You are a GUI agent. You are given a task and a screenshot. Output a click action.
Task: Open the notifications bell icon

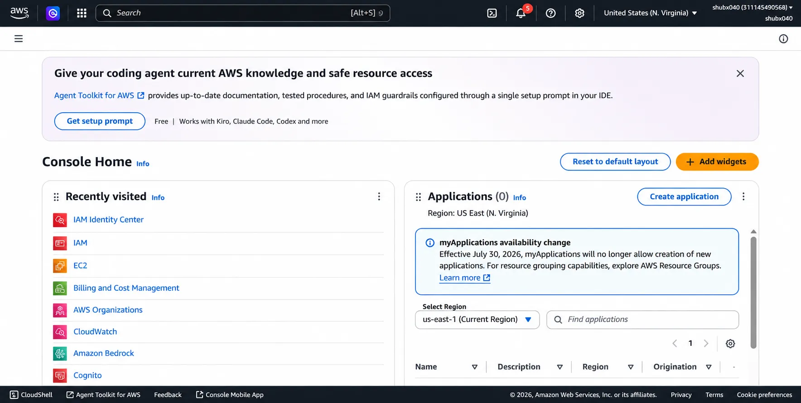click(x=521, y=13)
